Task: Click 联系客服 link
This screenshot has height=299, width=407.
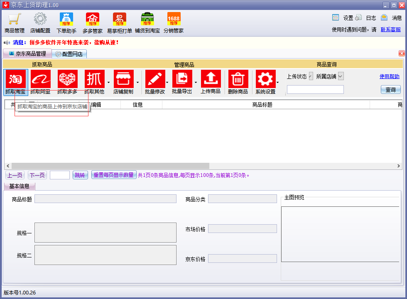Action: 391,29
